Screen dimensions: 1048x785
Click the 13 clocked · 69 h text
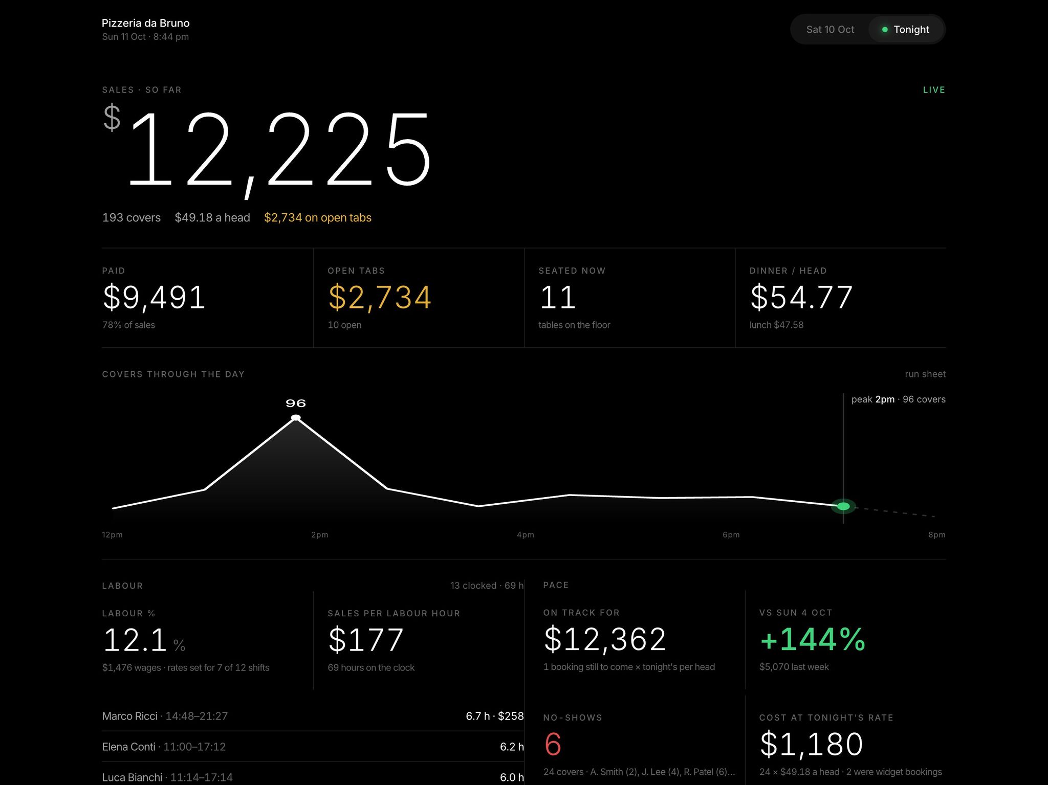point(487,586)
